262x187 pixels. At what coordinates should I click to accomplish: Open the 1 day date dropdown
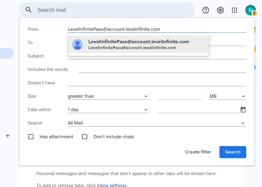pyautogui.click(x=108, y=110)
